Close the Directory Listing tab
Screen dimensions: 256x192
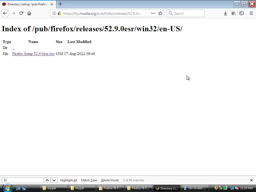tap(52, 4)
